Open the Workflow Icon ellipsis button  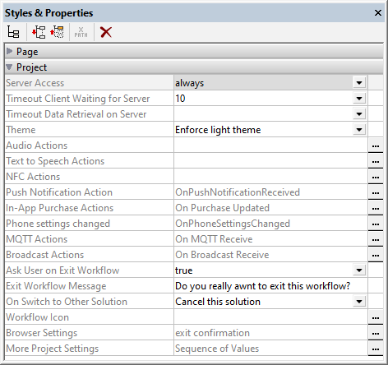(376, 317)
